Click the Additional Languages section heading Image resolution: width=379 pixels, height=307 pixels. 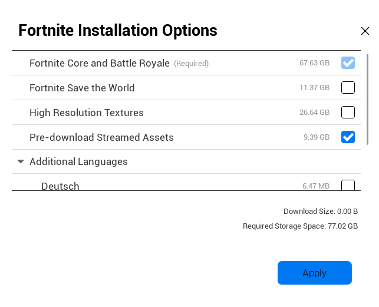tap(78, 161)
